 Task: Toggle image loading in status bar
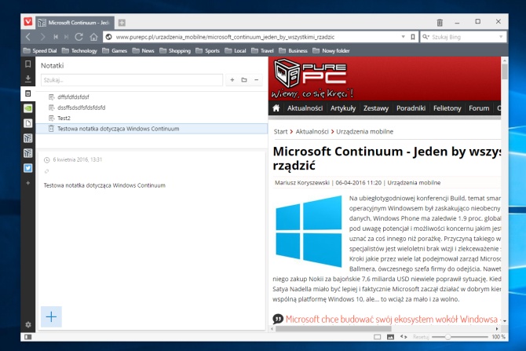pos(390,337)
